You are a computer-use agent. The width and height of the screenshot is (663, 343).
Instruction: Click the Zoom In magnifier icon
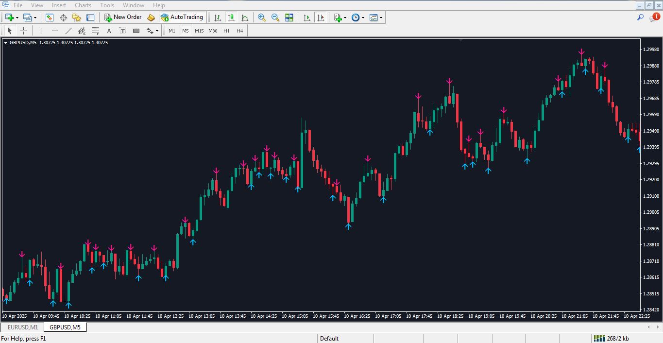tap(262, 17)
